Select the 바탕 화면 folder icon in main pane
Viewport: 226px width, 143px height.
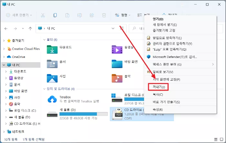tap(117, 64)
